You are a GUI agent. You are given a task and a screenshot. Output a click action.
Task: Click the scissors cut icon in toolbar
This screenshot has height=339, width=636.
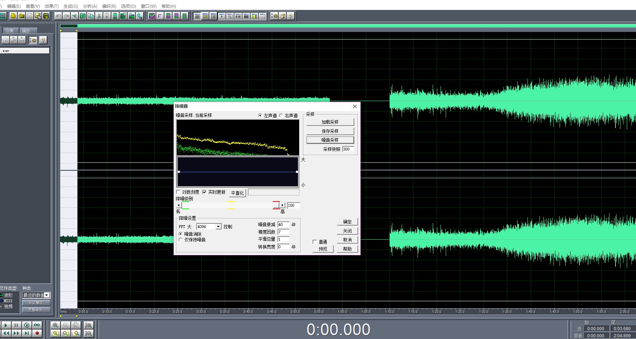99,16
